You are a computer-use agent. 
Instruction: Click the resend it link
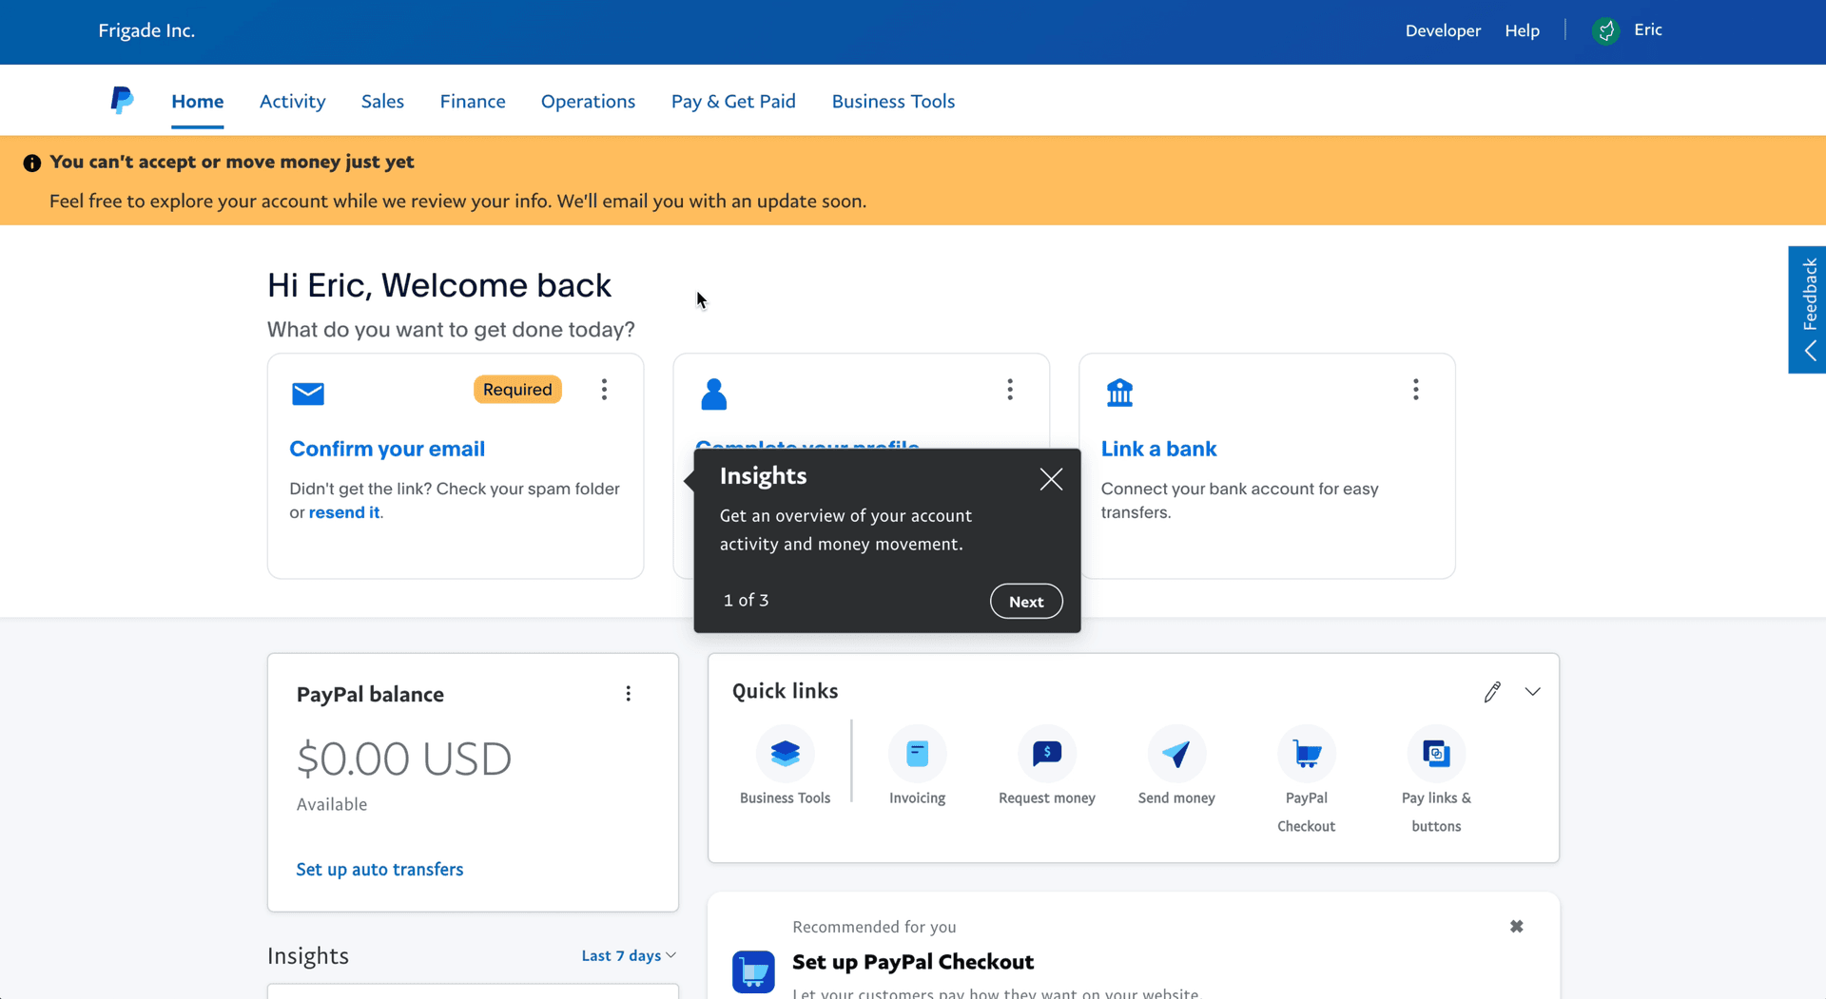(343, 512)
